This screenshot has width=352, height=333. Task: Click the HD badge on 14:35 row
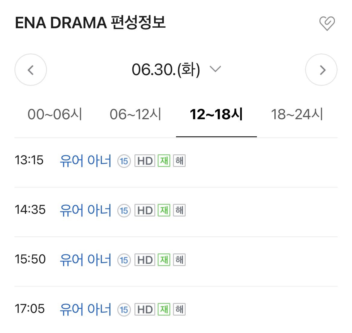point(145,210)
